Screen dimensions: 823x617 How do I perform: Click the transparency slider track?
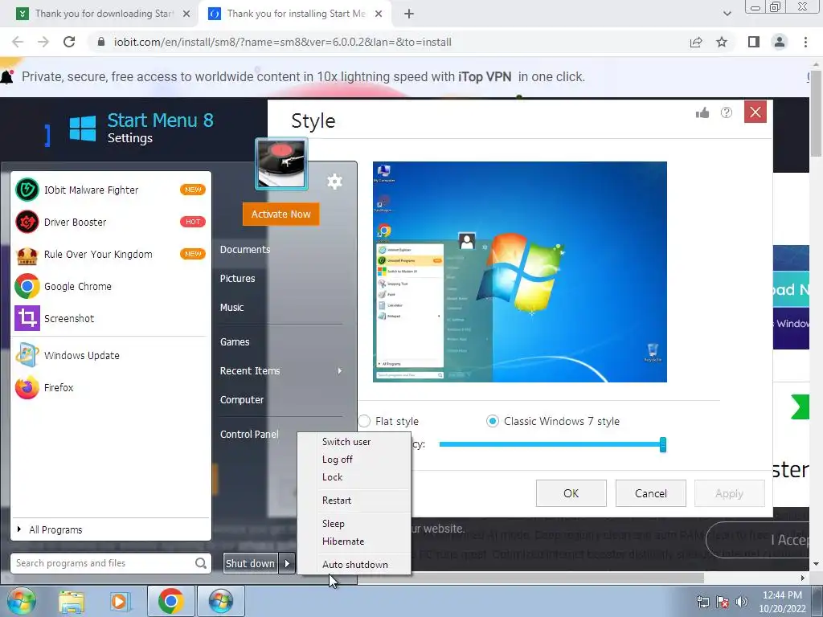pyautogui.click(x=550, y=444)
